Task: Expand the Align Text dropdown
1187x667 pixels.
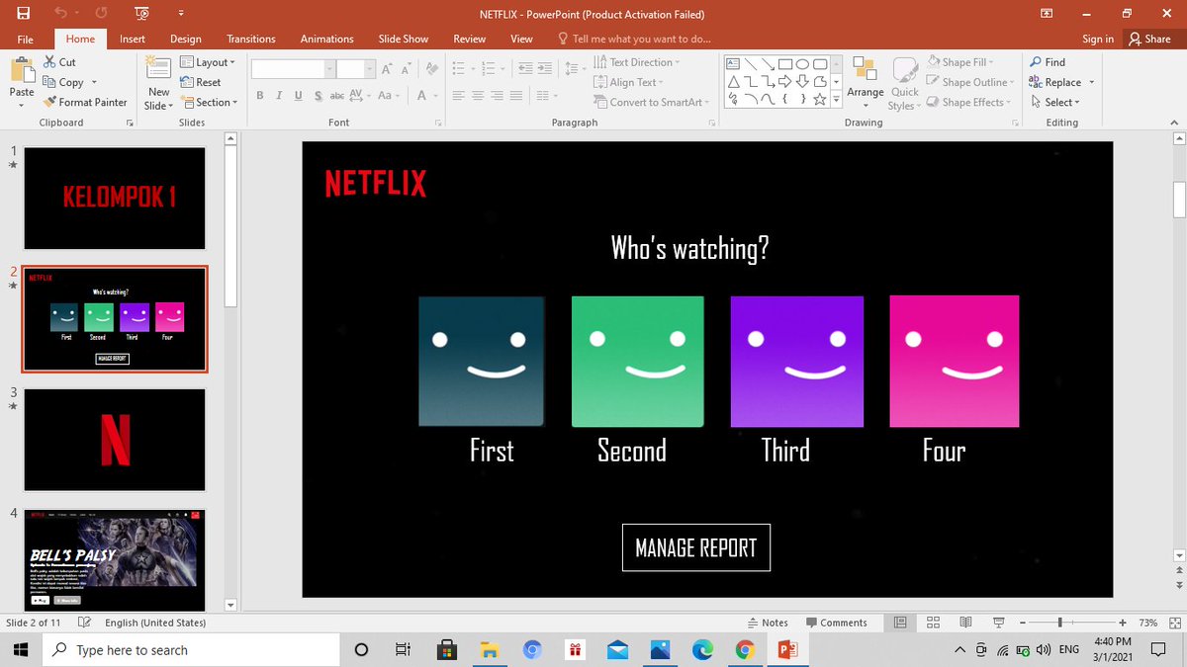Action: 629,82
